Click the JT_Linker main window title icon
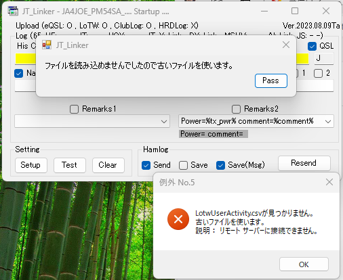 click(13, 11)
